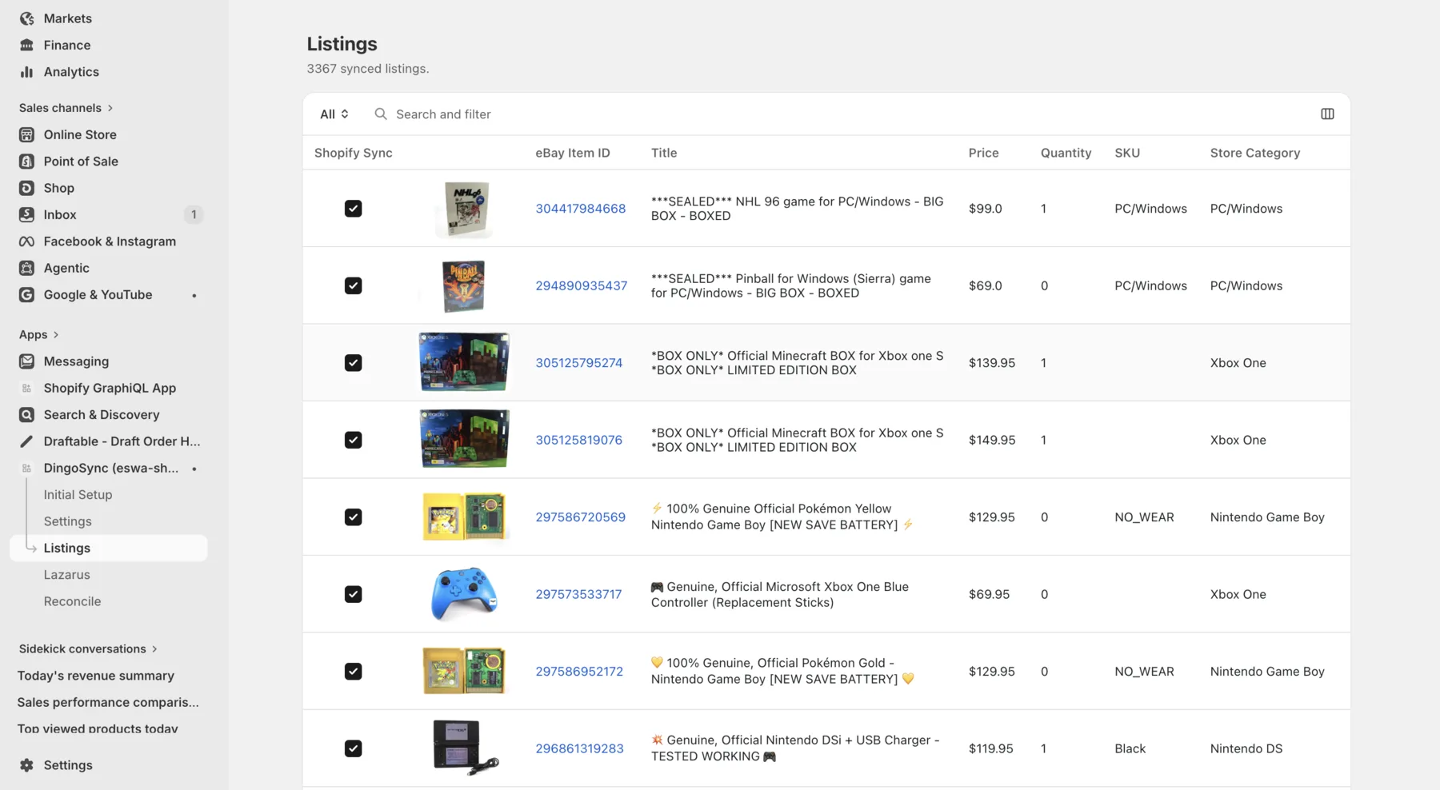Open eBay item 296861319283 link
Viewport: 1440px width, 790px height.
pos(579,748)
